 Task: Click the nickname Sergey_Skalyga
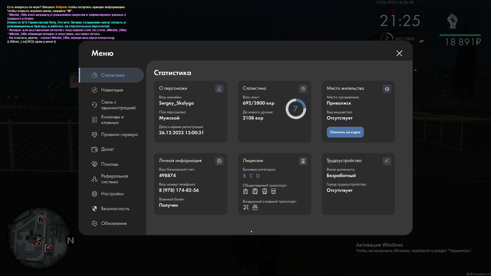point(176,103)
